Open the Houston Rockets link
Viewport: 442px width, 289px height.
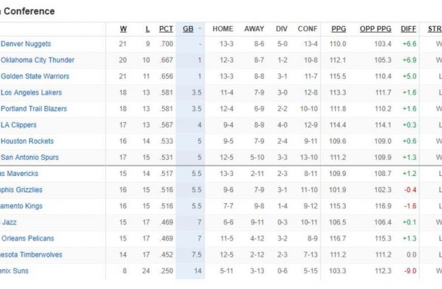pyautogui.click(x=27, y=141)
